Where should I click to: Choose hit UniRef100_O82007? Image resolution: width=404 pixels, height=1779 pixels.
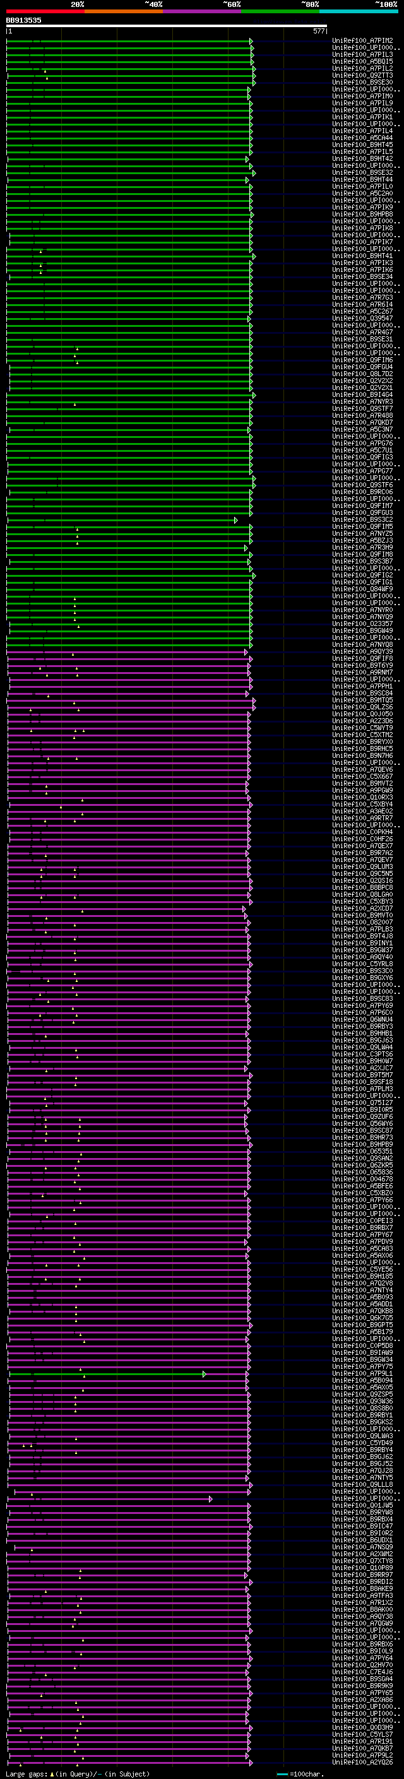[x=362, y=922]
